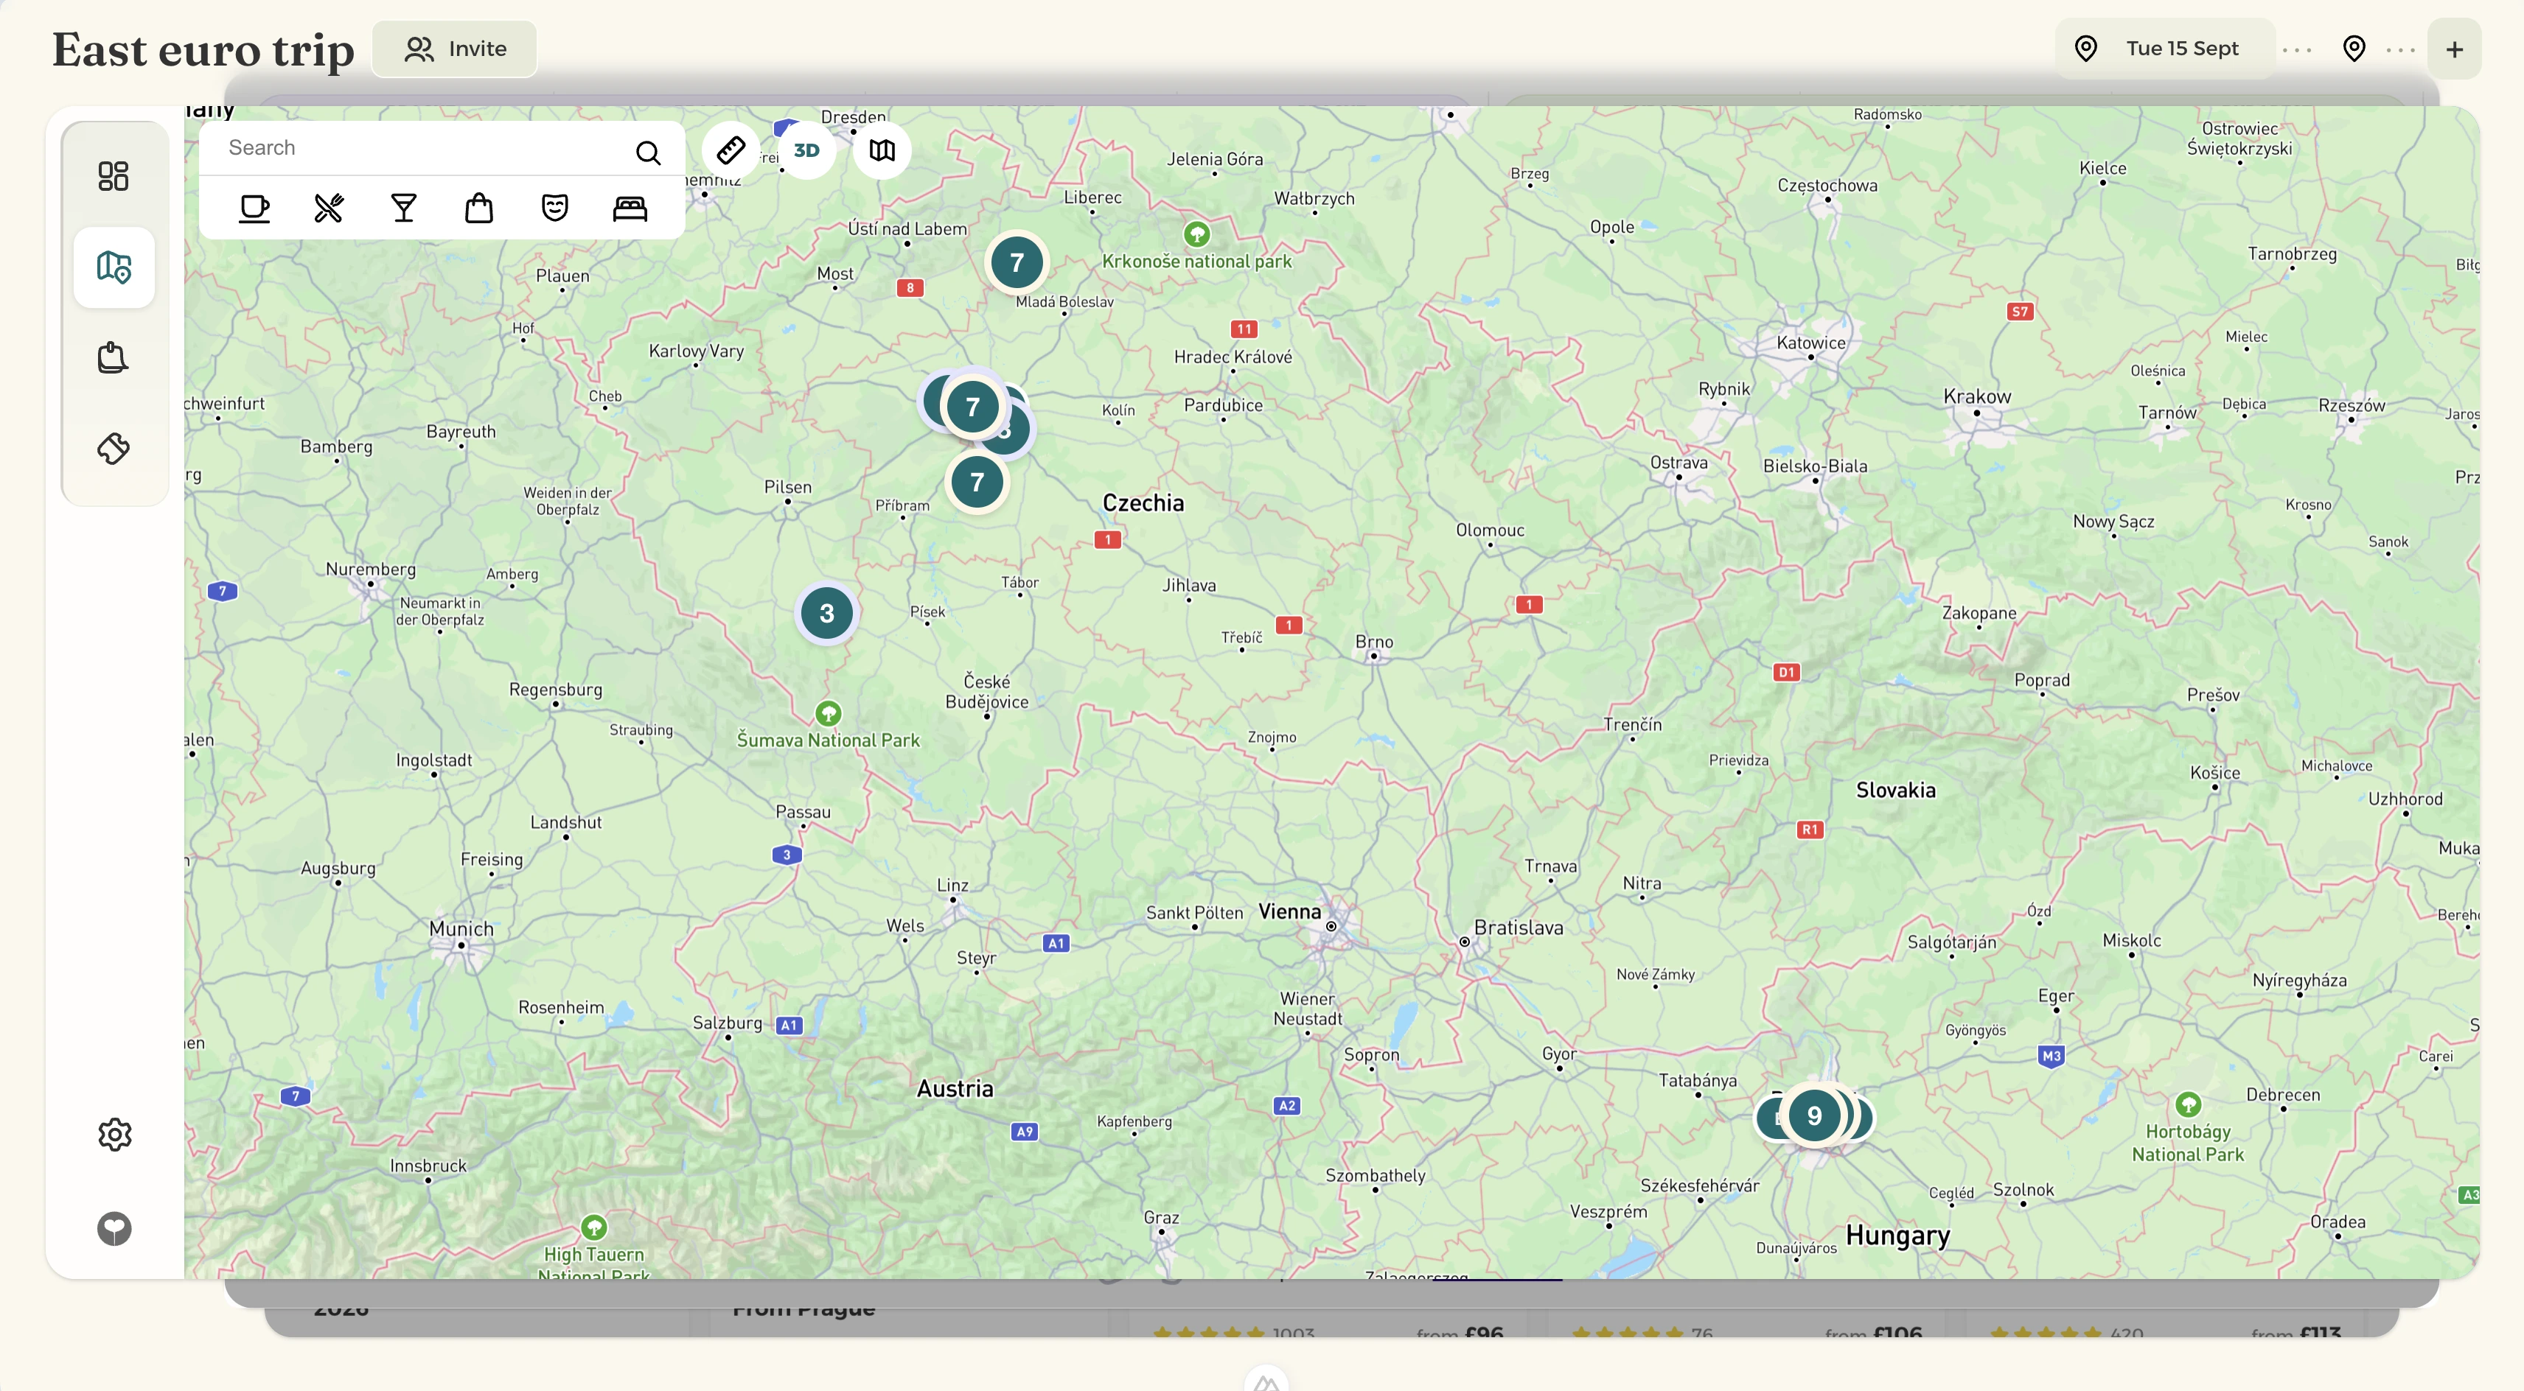Viewport: 2524px width, 1391px height.
Task: Open front cluster 7 over Prague
Action: pos(972,407)
